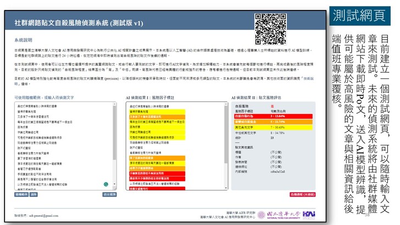Click the 測試網頁 slide title box

359,16
